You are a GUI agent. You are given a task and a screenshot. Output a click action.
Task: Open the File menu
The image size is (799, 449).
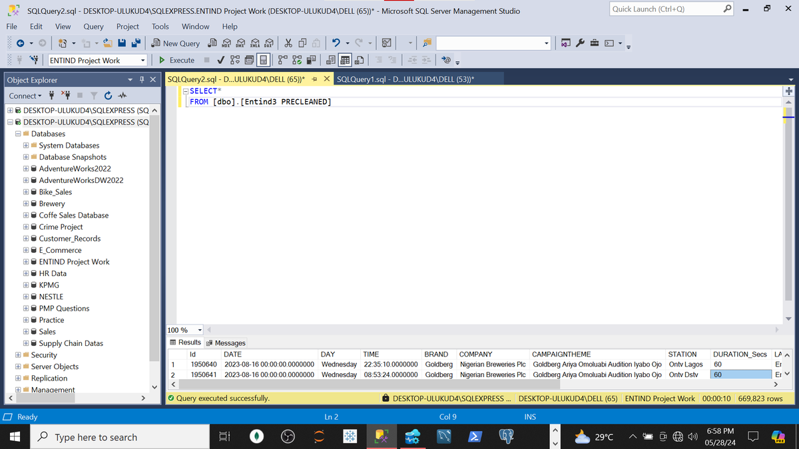12,27
